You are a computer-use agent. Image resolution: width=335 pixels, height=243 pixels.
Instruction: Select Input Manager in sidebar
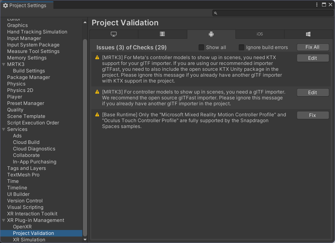[24, 38]
